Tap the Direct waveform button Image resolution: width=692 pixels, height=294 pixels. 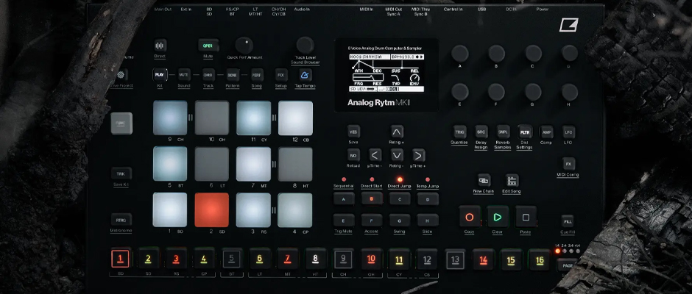(x=160, y=46)
